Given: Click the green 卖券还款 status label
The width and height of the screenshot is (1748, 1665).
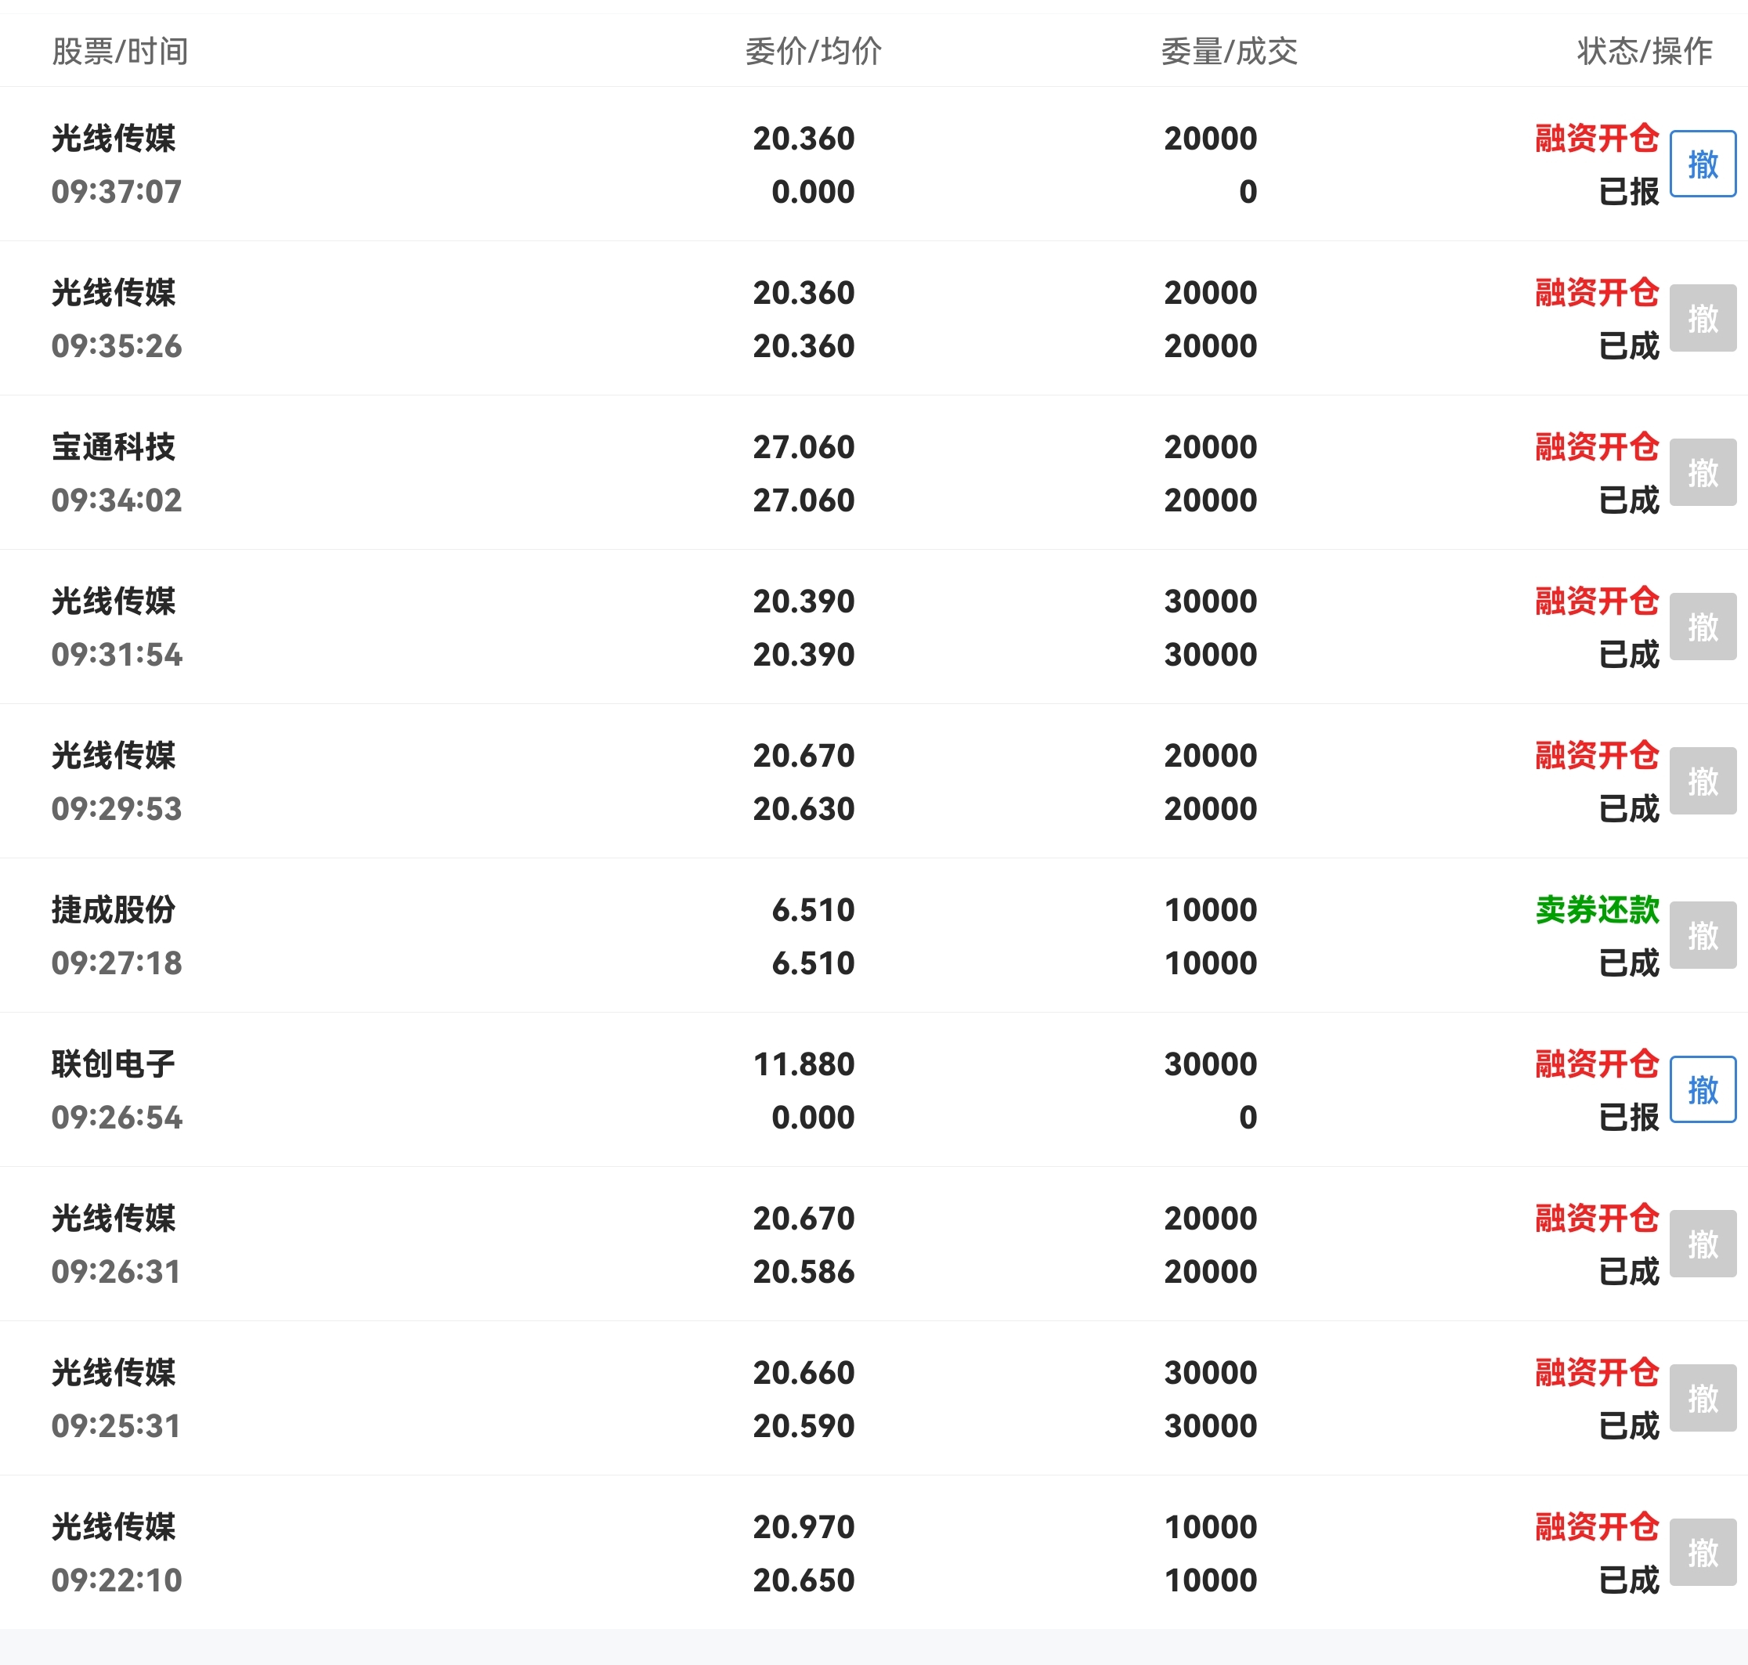Looking at the screenshot, I should click(x=1597, y=911).
